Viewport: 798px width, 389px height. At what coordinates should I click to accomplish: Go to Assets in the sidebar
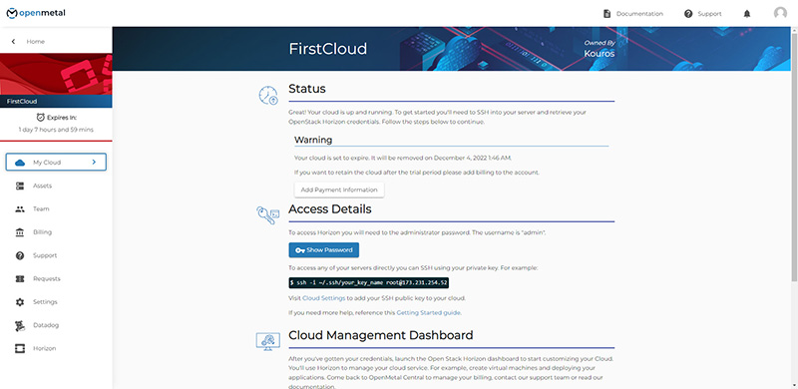point(42,186)
